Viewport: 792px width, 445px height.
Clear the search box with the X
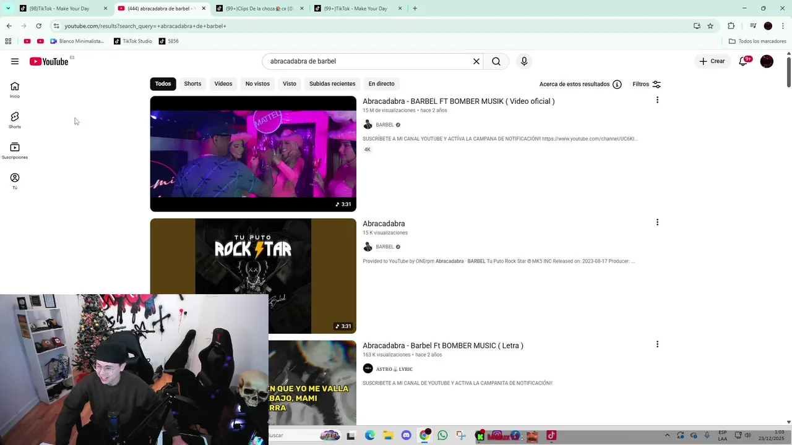(x=476, y=61)
